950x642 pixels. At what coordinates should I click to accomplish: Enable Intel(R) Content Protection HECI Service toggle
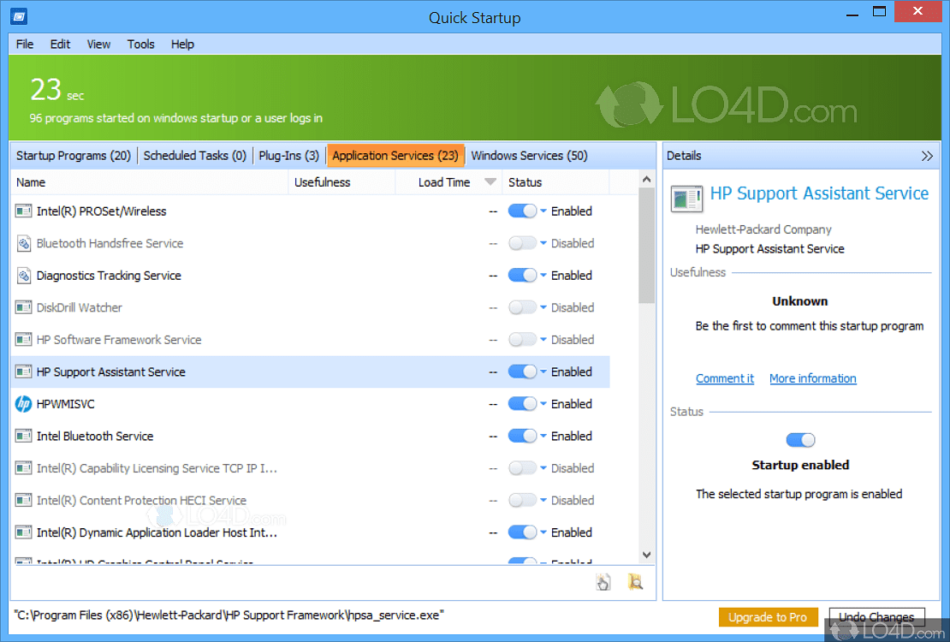point(522,500)
